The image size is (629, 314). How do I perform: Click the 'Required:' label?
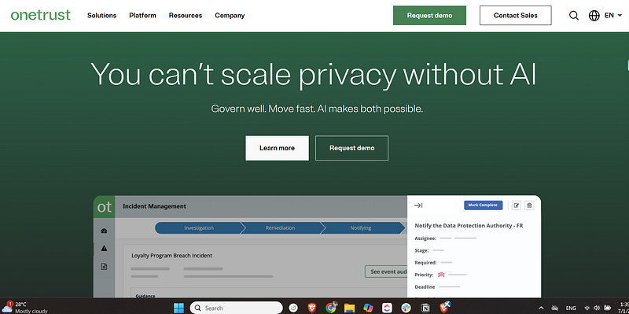425,262
